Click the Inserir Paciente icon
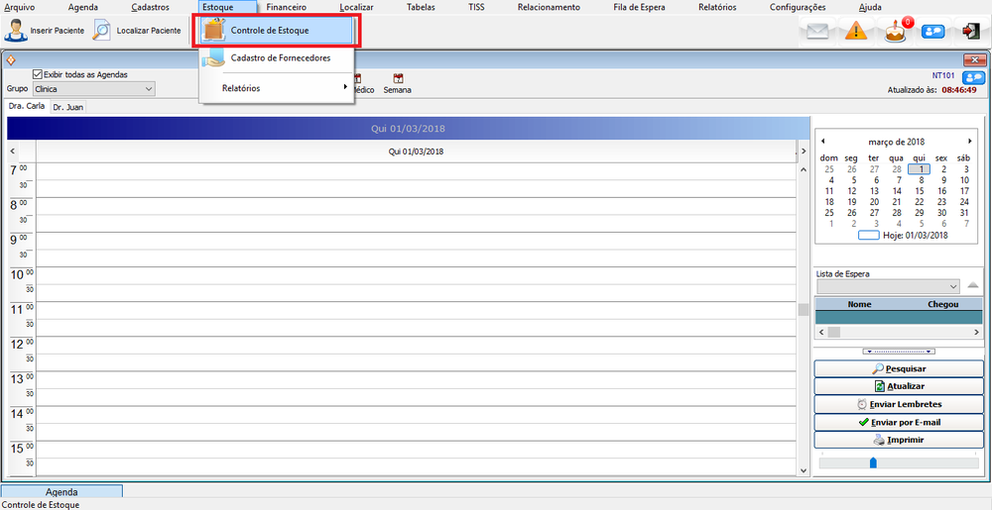This screenshot has width=992, height=510. [16, 31]
